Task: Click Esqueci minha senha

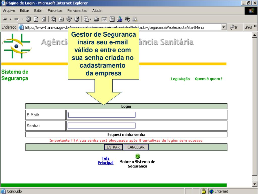Action: (126, 134)
